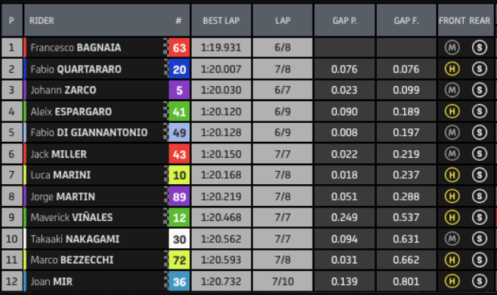
Task: Select rider name Fabio DI GIANNANTONIO
Action: pyautogui.click(x=89, y=132)
